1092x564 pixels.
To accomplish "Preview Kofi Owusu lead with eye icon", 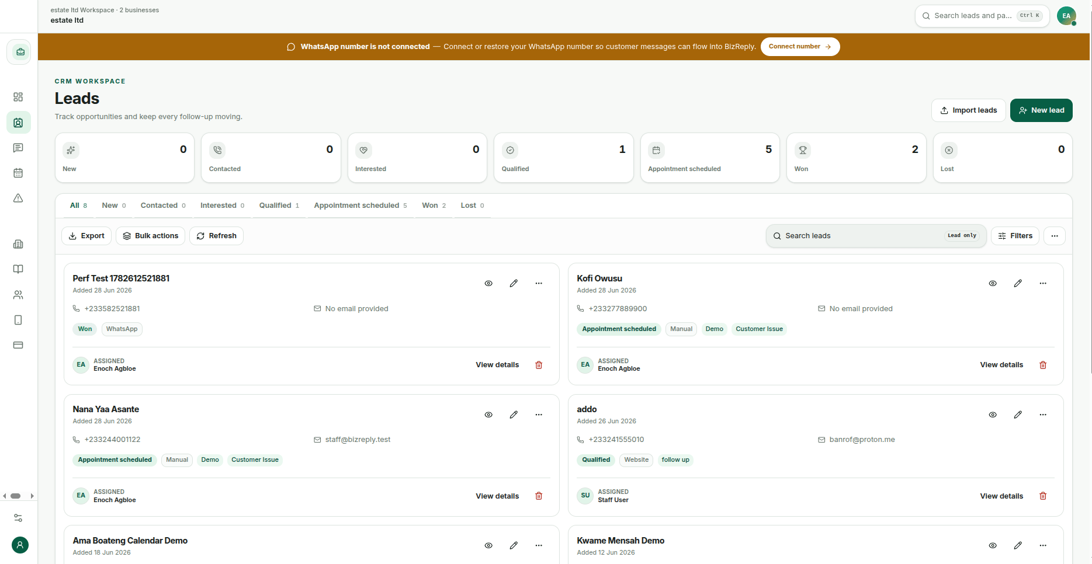I will coord(993,283).
